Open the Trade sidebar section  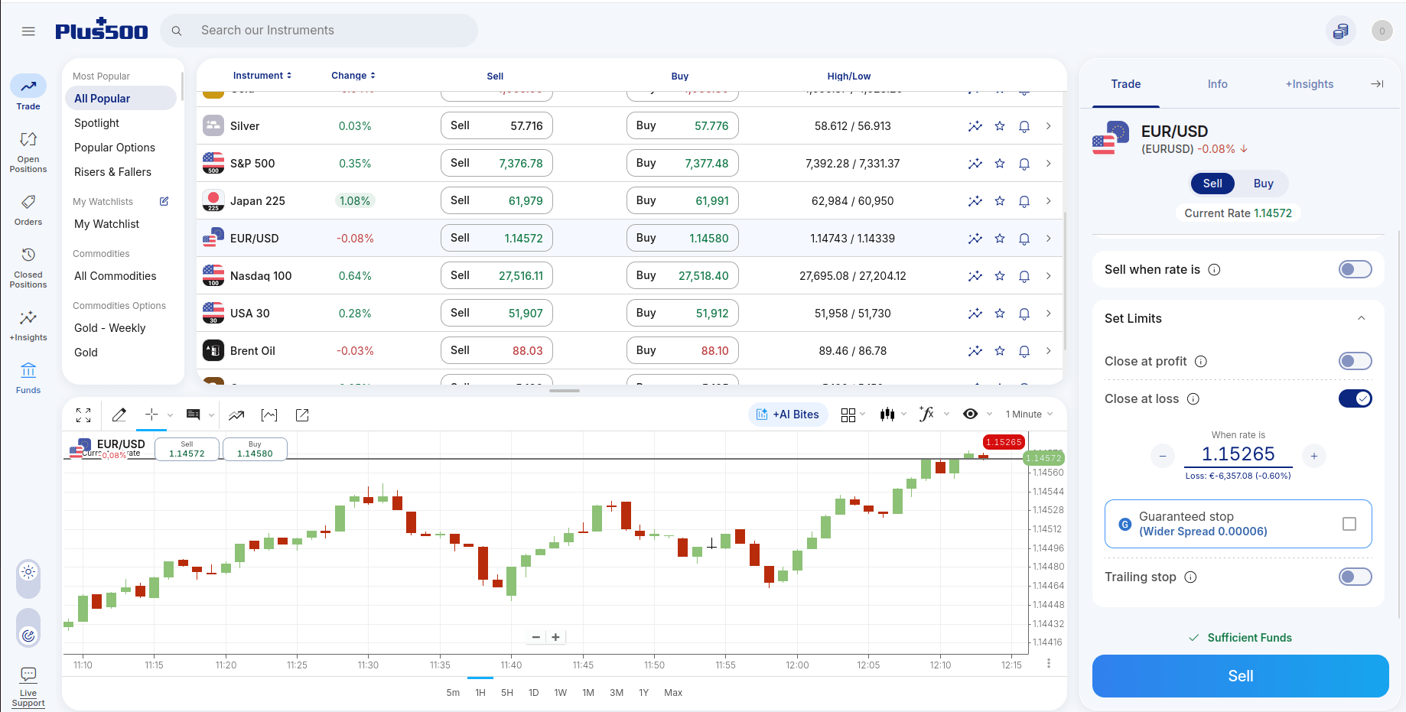[28, 93]
